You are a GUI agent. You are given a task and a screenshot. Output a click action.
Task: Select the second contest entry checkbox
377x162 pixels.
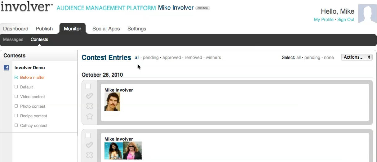[88, 135]
